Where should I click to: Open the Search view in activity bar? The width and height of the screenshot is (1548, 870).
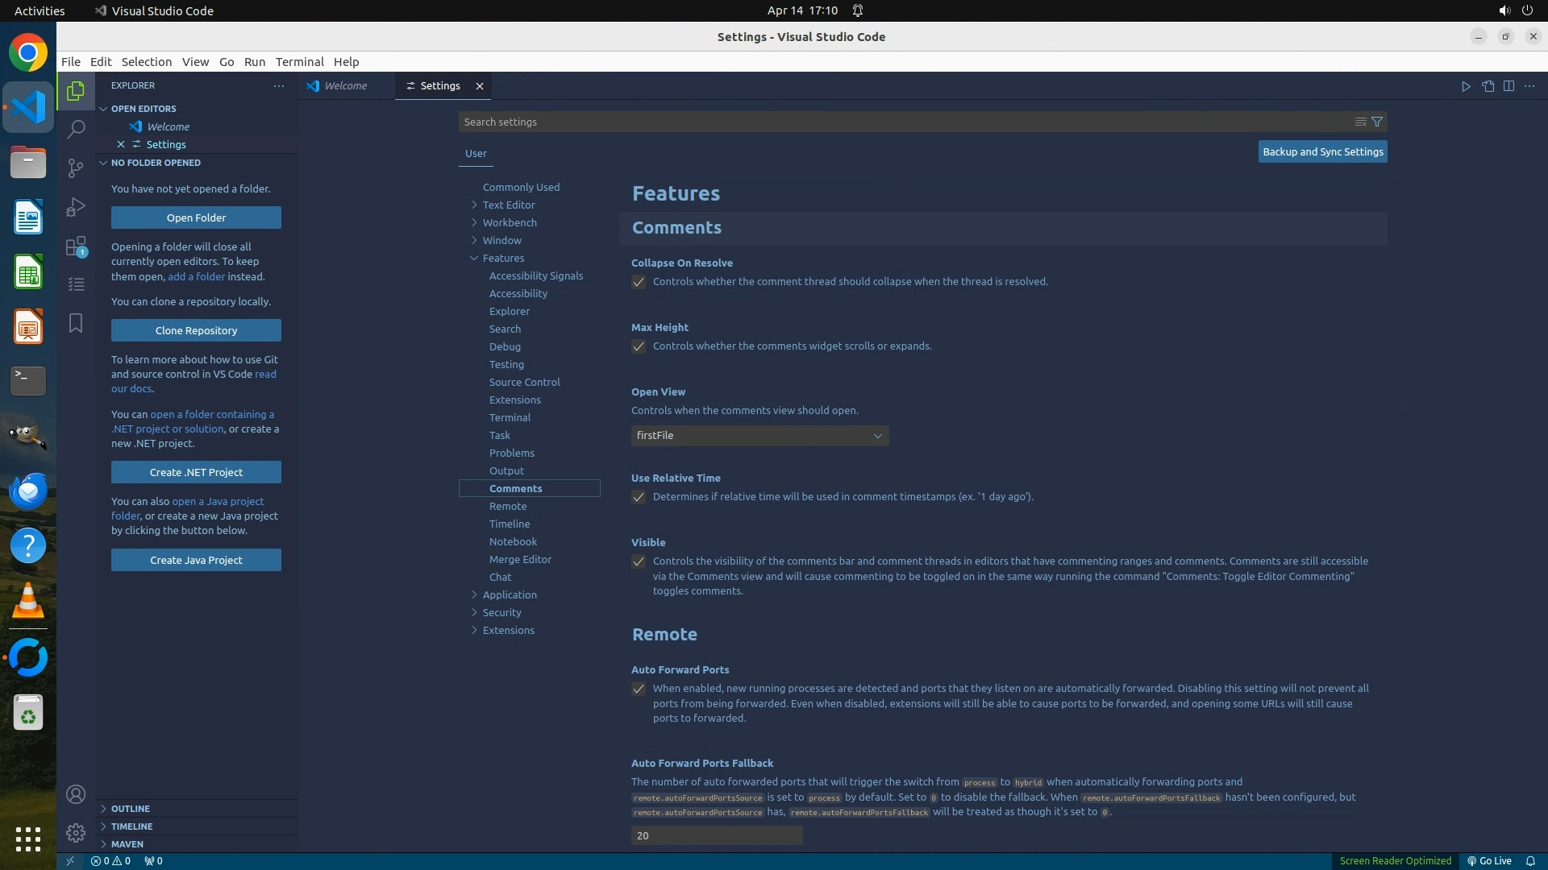pyautogui.click(x=76, y=129)
